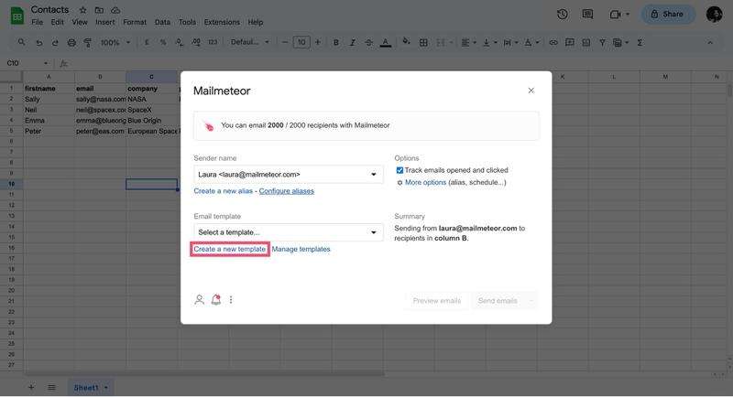
Task: Star the Contacts spreadsheet
Action: click(82, 10)
